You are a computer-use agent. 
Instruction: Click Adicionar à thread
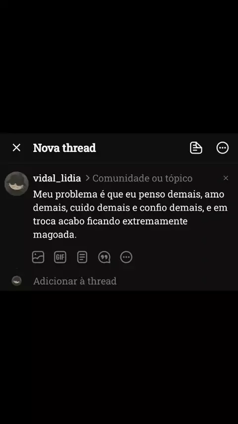pyautogui.click(x=75, y=281)
